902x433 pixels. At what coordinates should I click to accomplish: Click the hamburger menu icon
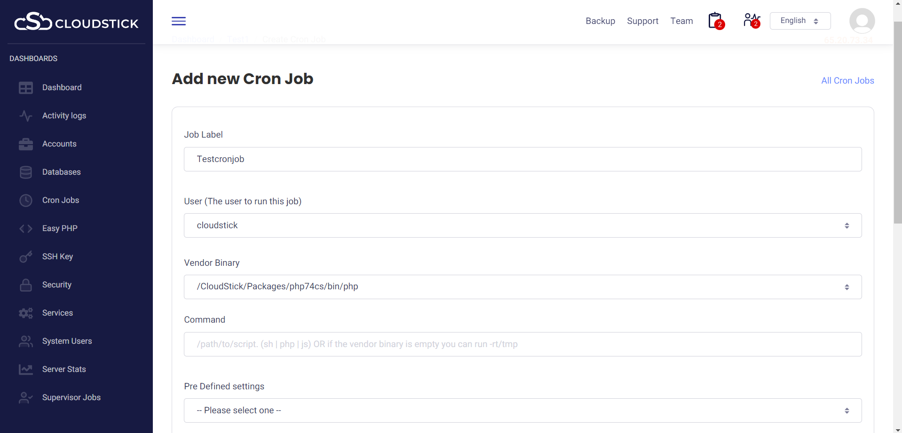point(179,21)
